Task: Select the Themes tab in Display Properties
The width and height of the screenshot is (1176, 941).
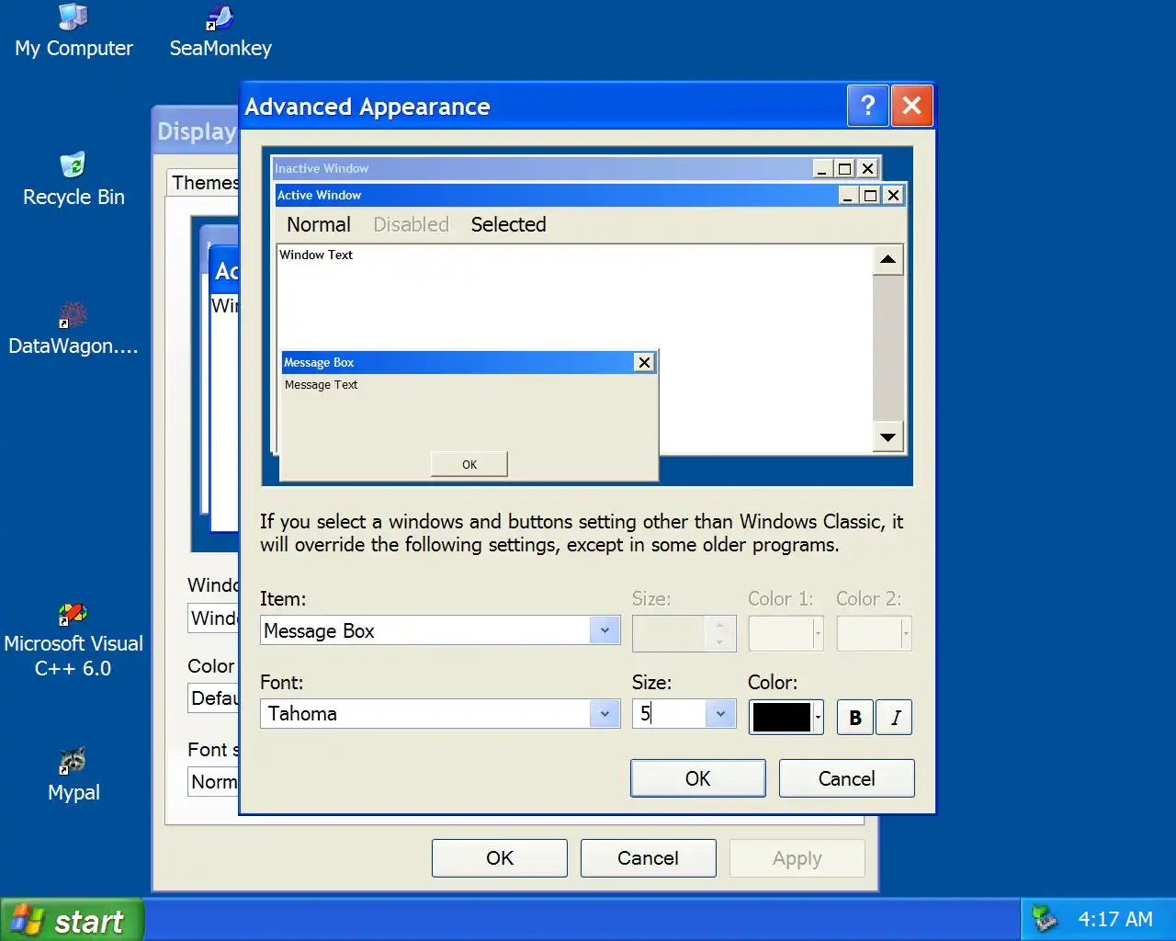Action: coord(204,182)
